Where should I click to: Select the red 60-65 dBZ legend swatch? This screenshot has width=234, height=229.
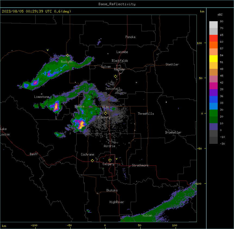213,38
